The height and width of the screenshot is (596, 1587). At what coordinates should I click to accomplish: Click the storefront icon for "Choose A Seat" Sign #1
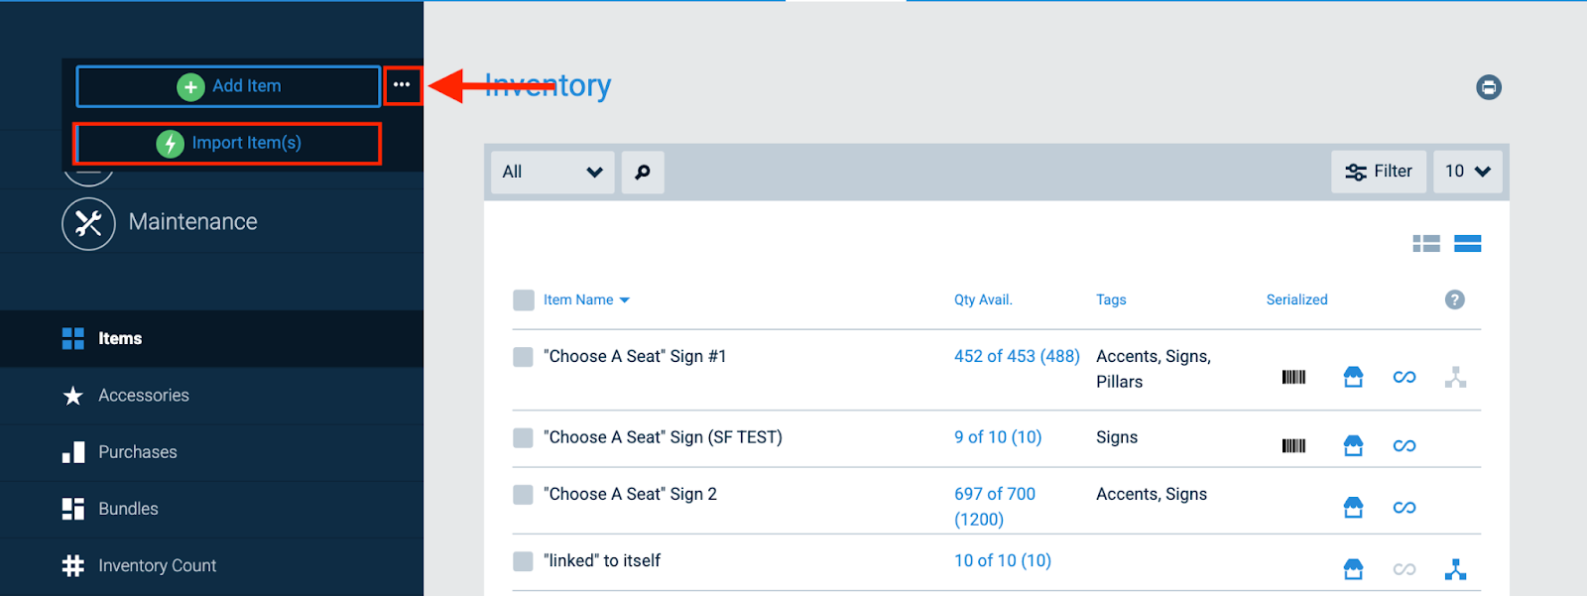point(1353,377)
